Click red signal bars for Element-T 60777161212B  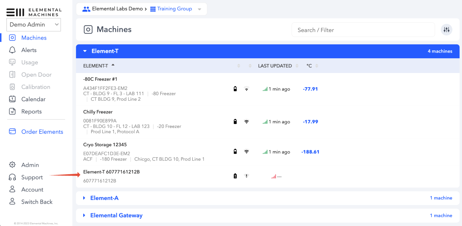[x=273, y=177]
